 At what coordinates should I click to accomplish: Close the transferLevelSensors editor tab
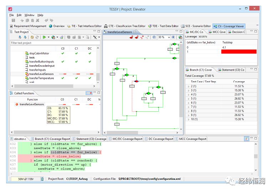135,32
